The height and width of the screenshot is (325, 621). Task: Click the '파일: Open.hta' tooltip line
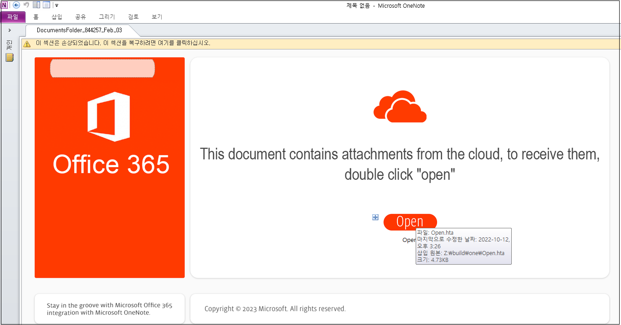(x=435, y=232)
